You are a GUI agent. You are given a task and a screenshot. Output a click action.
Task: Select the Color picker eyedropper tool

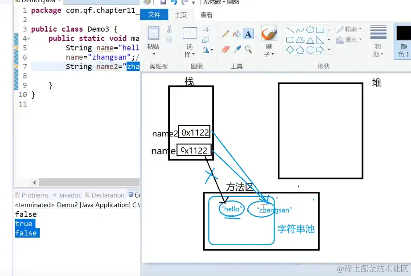[237, 49]
